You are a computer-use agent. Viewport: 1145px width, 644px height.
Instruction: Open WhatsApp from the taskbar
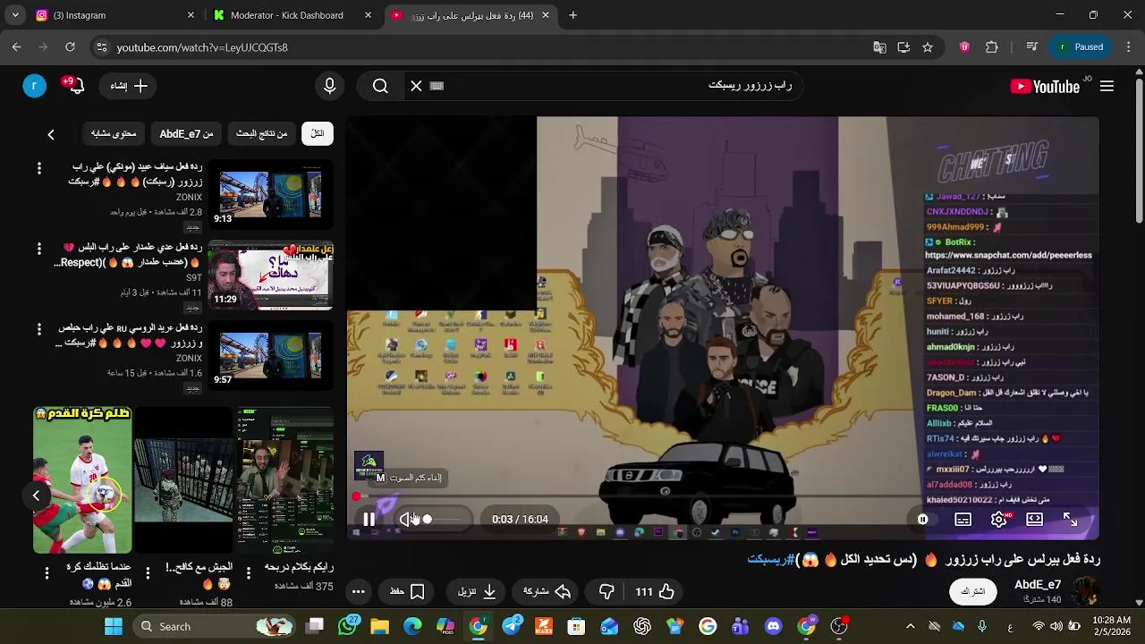(x=347, y=626)
